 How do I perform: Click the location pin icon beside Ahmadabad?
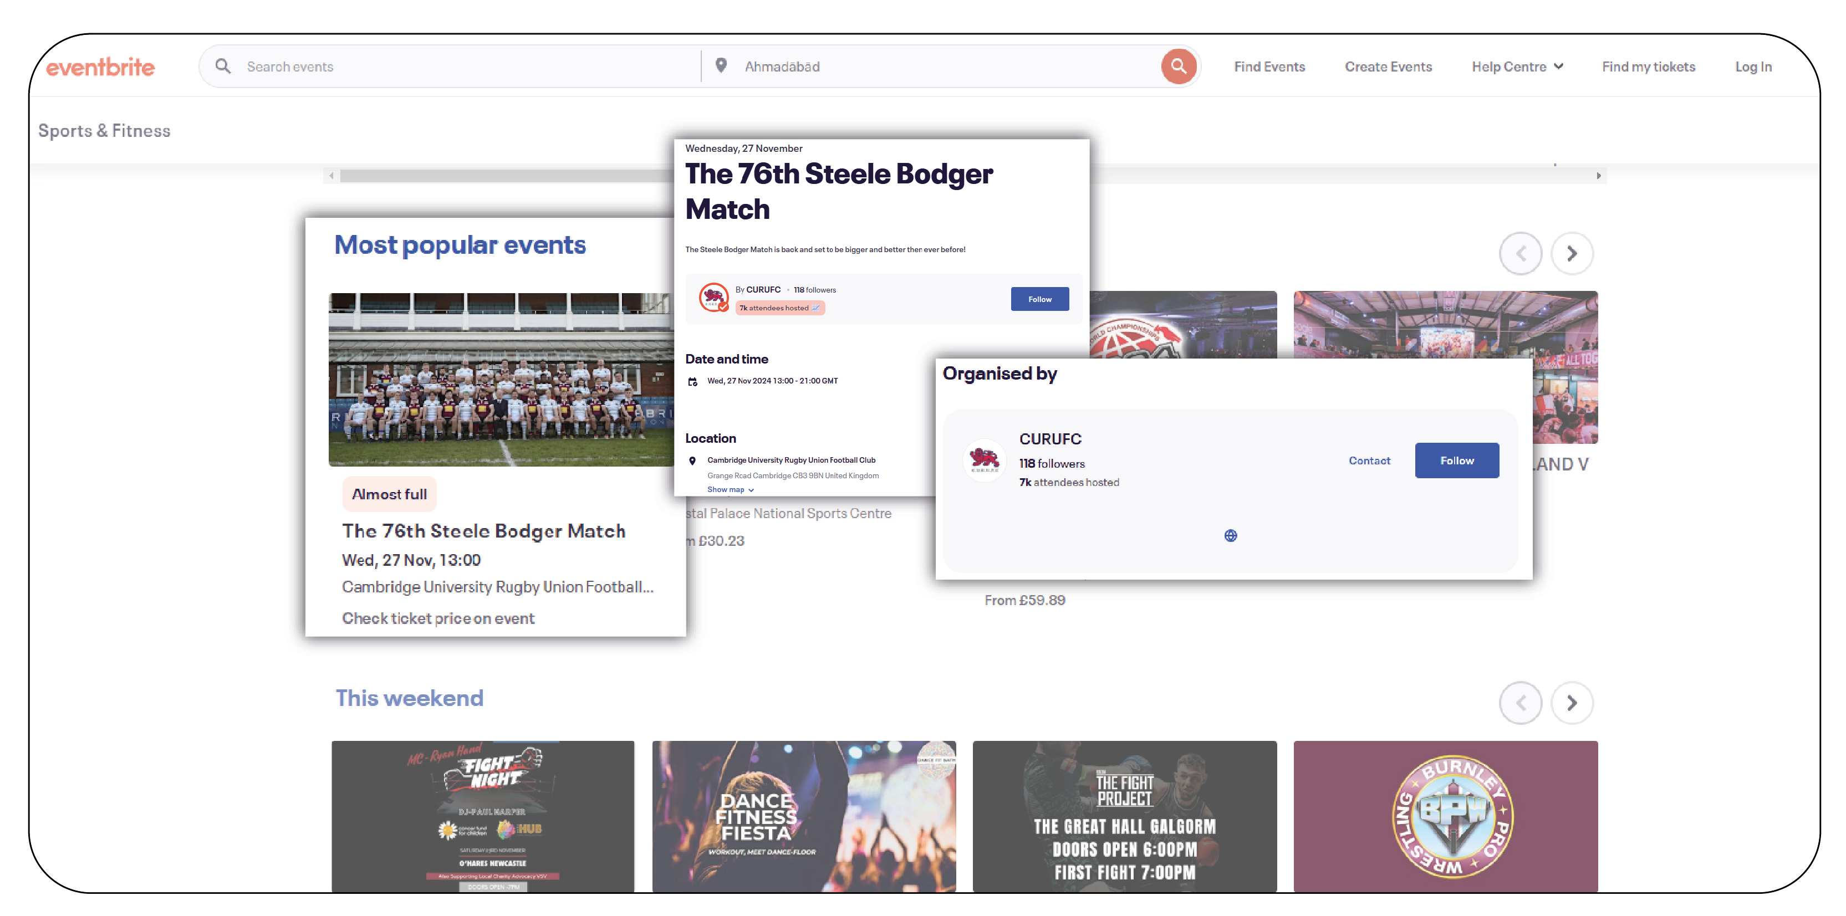pos(721,66)
